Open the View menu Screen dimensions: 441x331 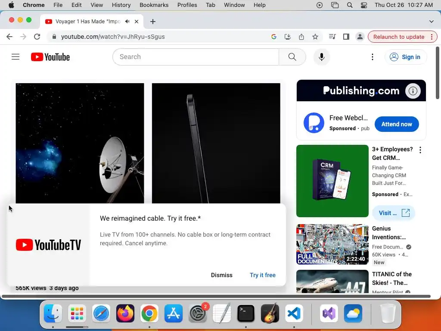(97, 5)
